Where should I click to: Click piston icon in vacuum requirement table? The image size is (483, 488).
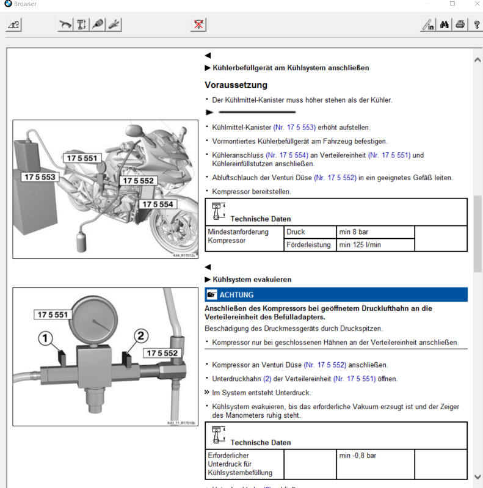(219, 435)
